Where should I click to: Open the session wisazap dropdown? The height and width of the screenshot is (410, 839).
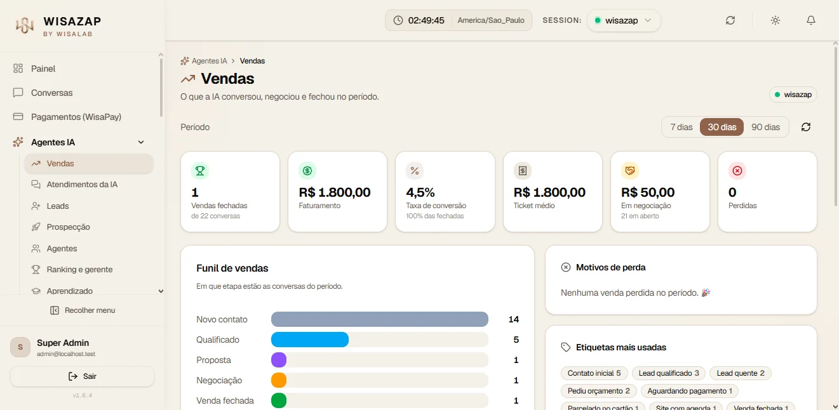[x=624, y=20]
